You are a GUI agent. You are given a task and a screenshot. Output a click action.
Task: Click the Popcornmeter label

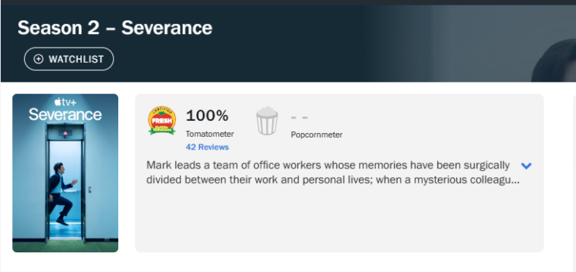317,134
